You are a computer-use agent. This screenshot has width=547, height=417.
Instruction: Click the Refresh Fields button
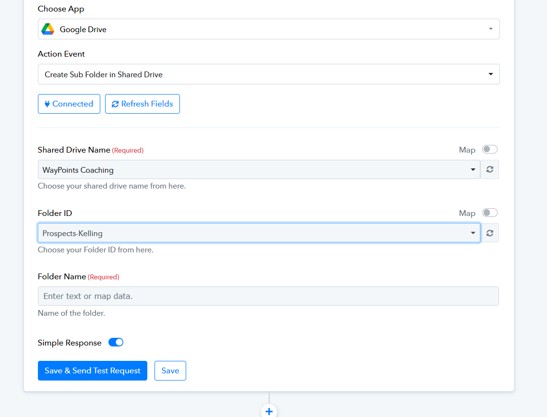click(x=143, y=104)
